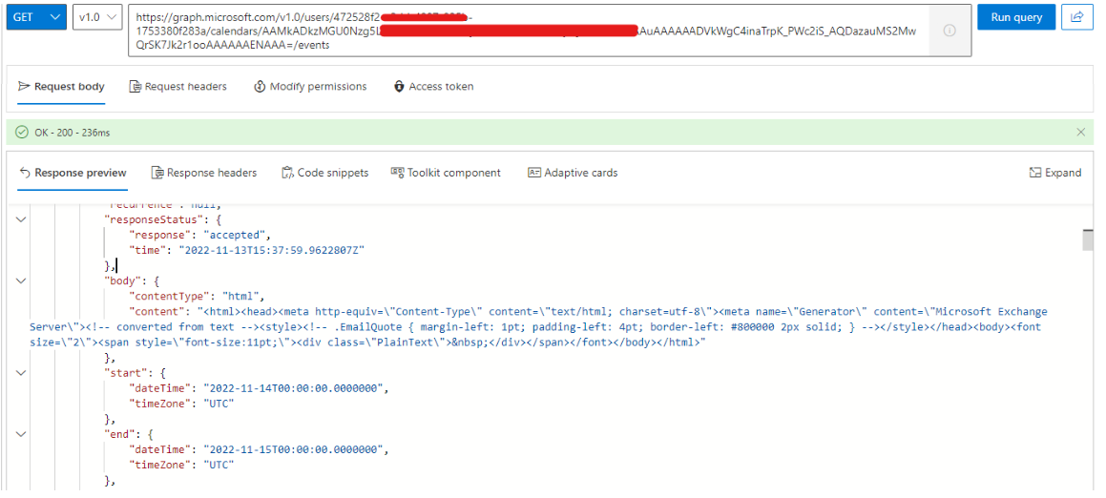Viewport: 1106px width, 498px height.
Task: Run the query
Action: coord(1016,17)
